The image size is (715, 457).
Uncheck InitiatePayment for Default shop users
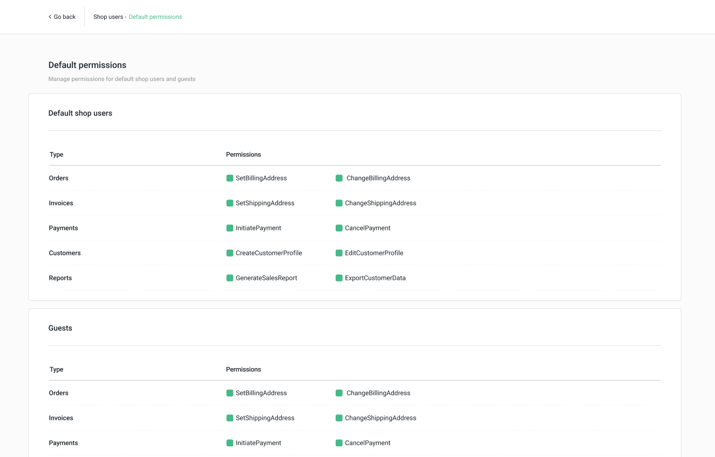(230, 228)
